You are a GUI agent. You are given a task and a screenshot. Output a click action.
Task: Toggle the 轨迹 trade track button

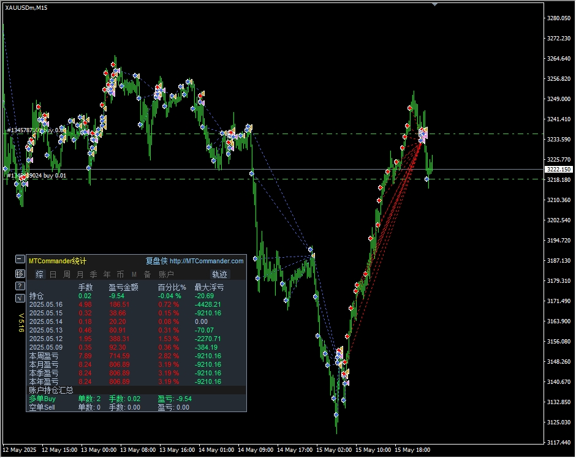(x=219, y=274)
